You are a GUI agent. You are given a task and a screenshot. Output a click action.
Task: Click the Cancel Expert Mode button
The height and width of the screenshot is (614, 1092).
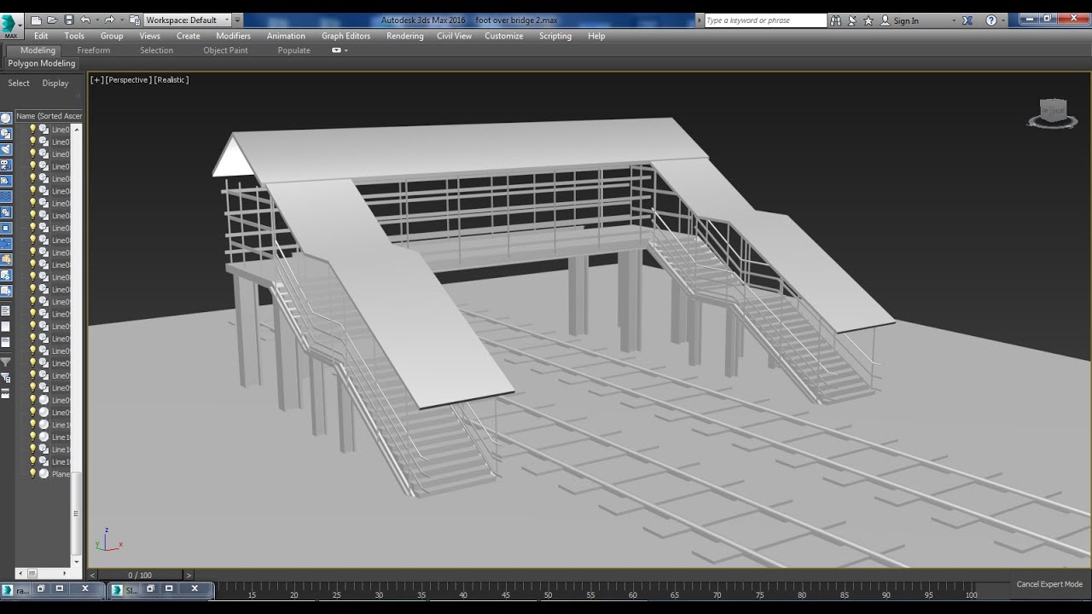coord(1049,584)
